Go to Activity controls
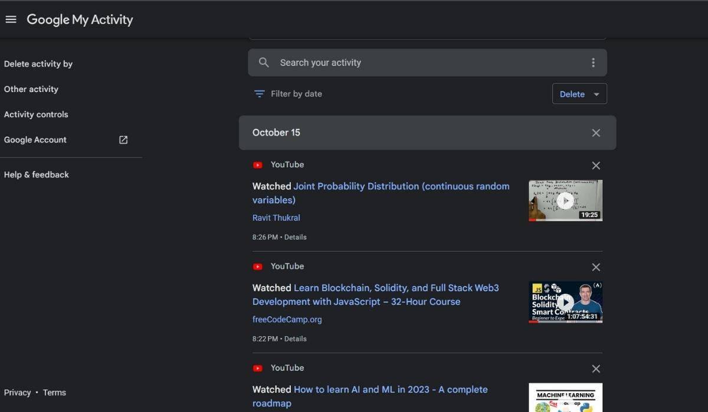This screenshot has height=412, width=708. [x=36, y=114]
